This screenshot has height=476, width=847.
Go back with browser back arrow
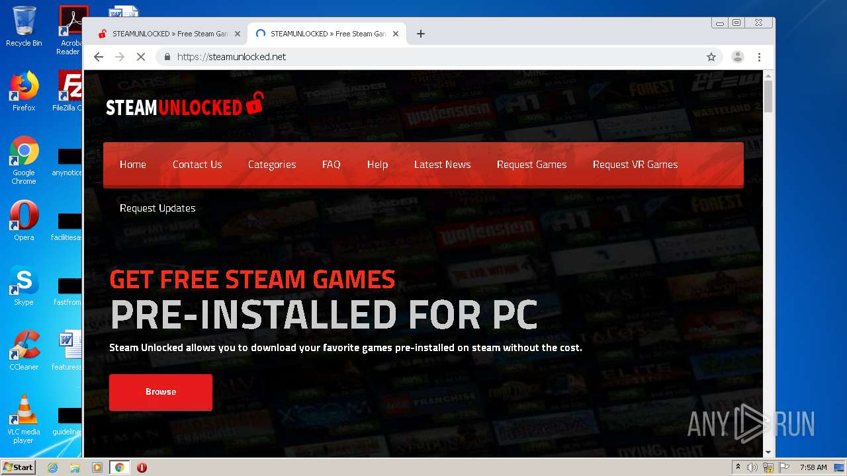tap(99, 57)
